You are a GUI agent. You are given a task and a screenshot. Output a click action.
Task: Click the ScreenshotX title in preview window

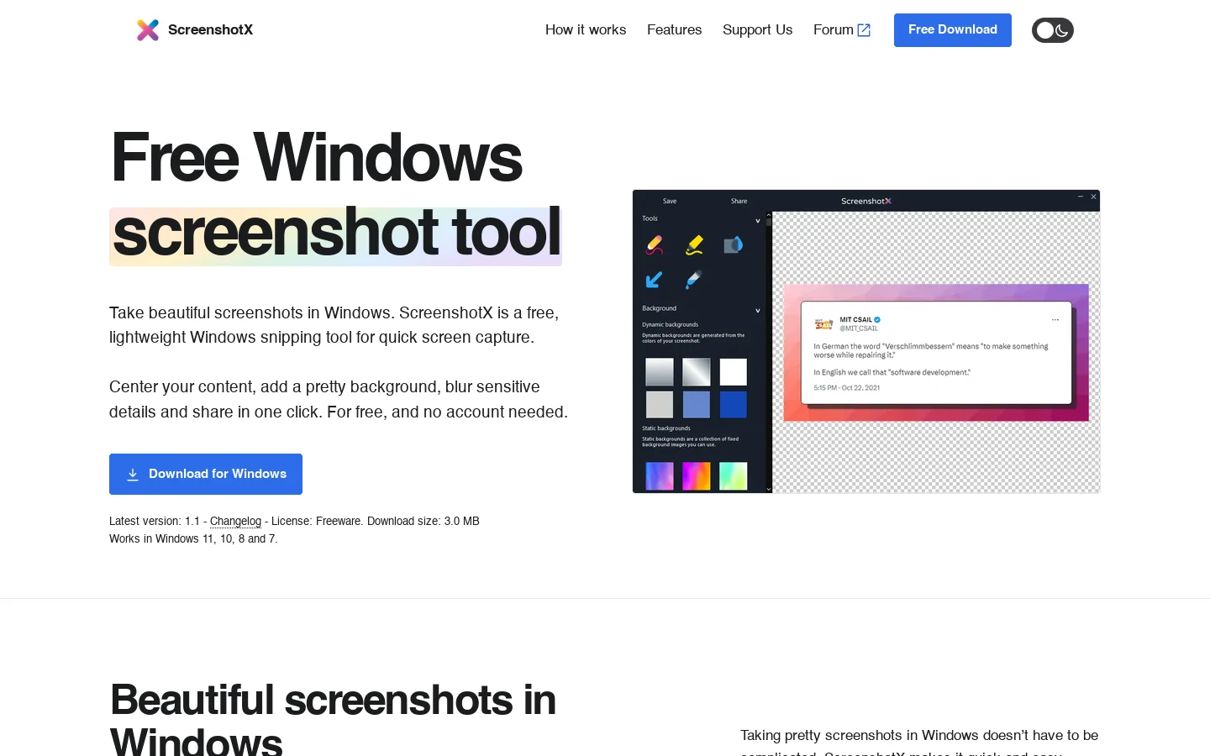click(866, 201)
